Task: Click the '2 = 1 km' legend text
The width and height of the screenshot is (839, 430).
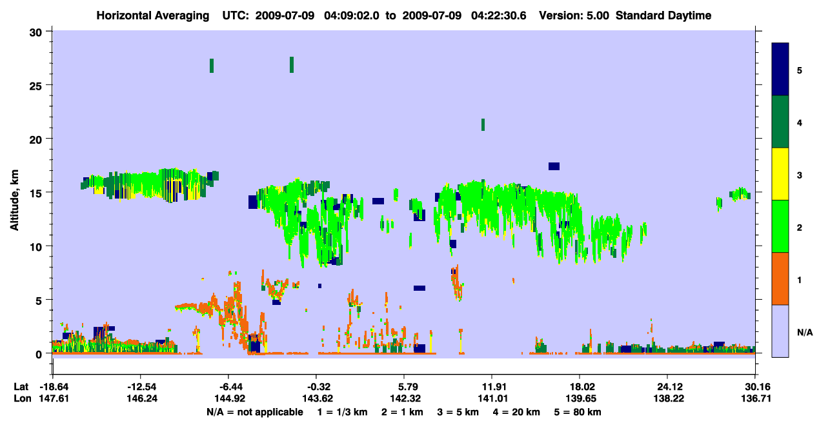Action: coord(403,412)
